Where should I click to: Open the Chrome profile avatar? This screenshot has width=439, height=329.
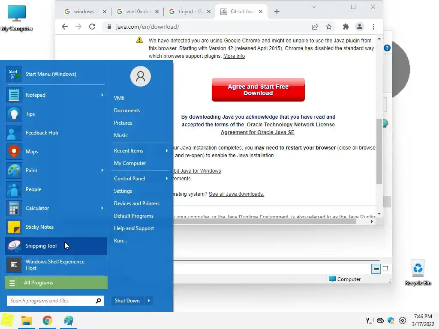(x=360, y=27)
